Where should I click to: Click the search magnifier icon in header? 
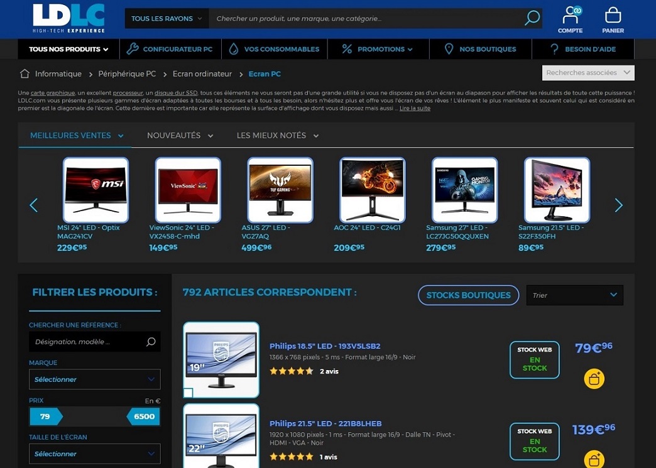click(532, 18)
